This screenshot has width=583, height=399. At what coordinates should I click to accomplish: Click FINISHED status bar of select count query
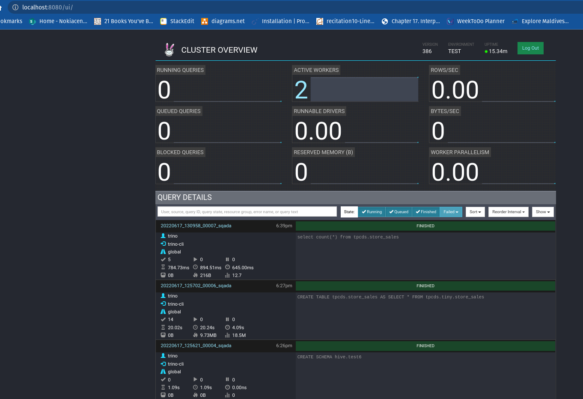pos(425,226)
